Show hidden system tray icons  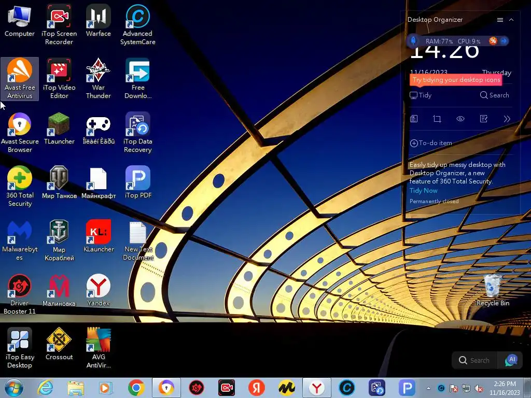click(x=429, y=388)
